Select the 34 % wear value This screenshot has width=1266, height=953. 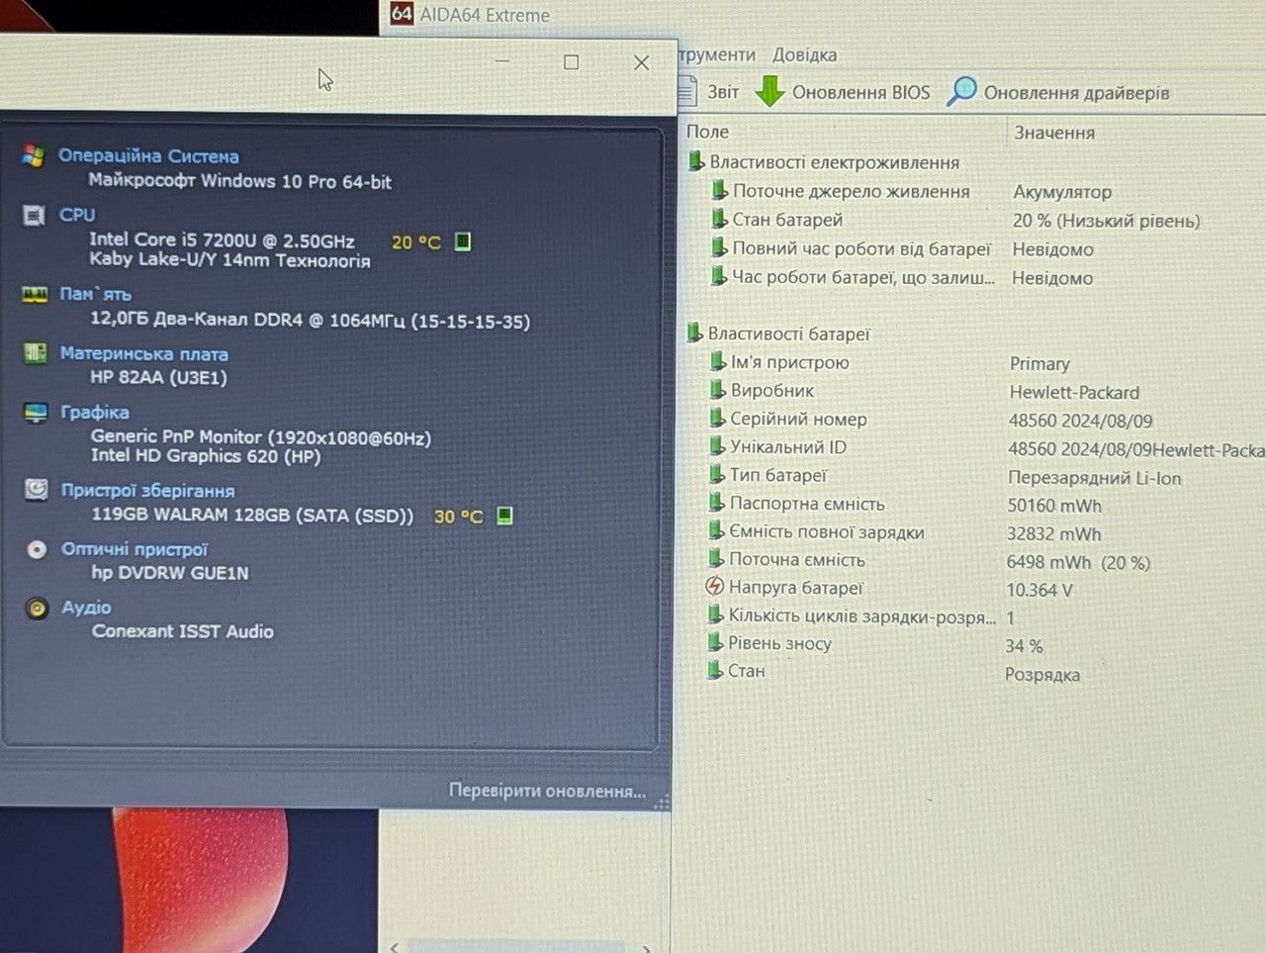pyautogui.click(x=1025, y=646)
